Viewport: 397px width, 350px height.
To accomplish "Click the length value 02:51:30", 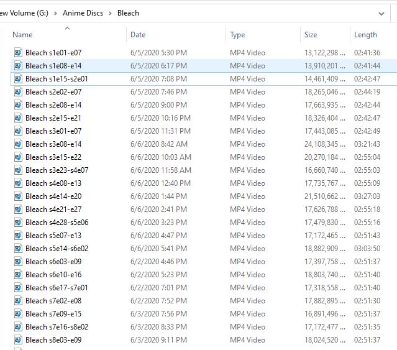I will (x=367, y=301).
